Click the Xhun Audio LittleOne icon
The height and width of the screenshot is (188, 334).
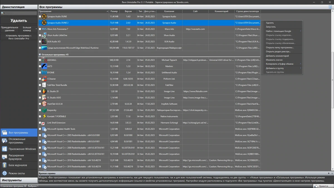[44, 35]
